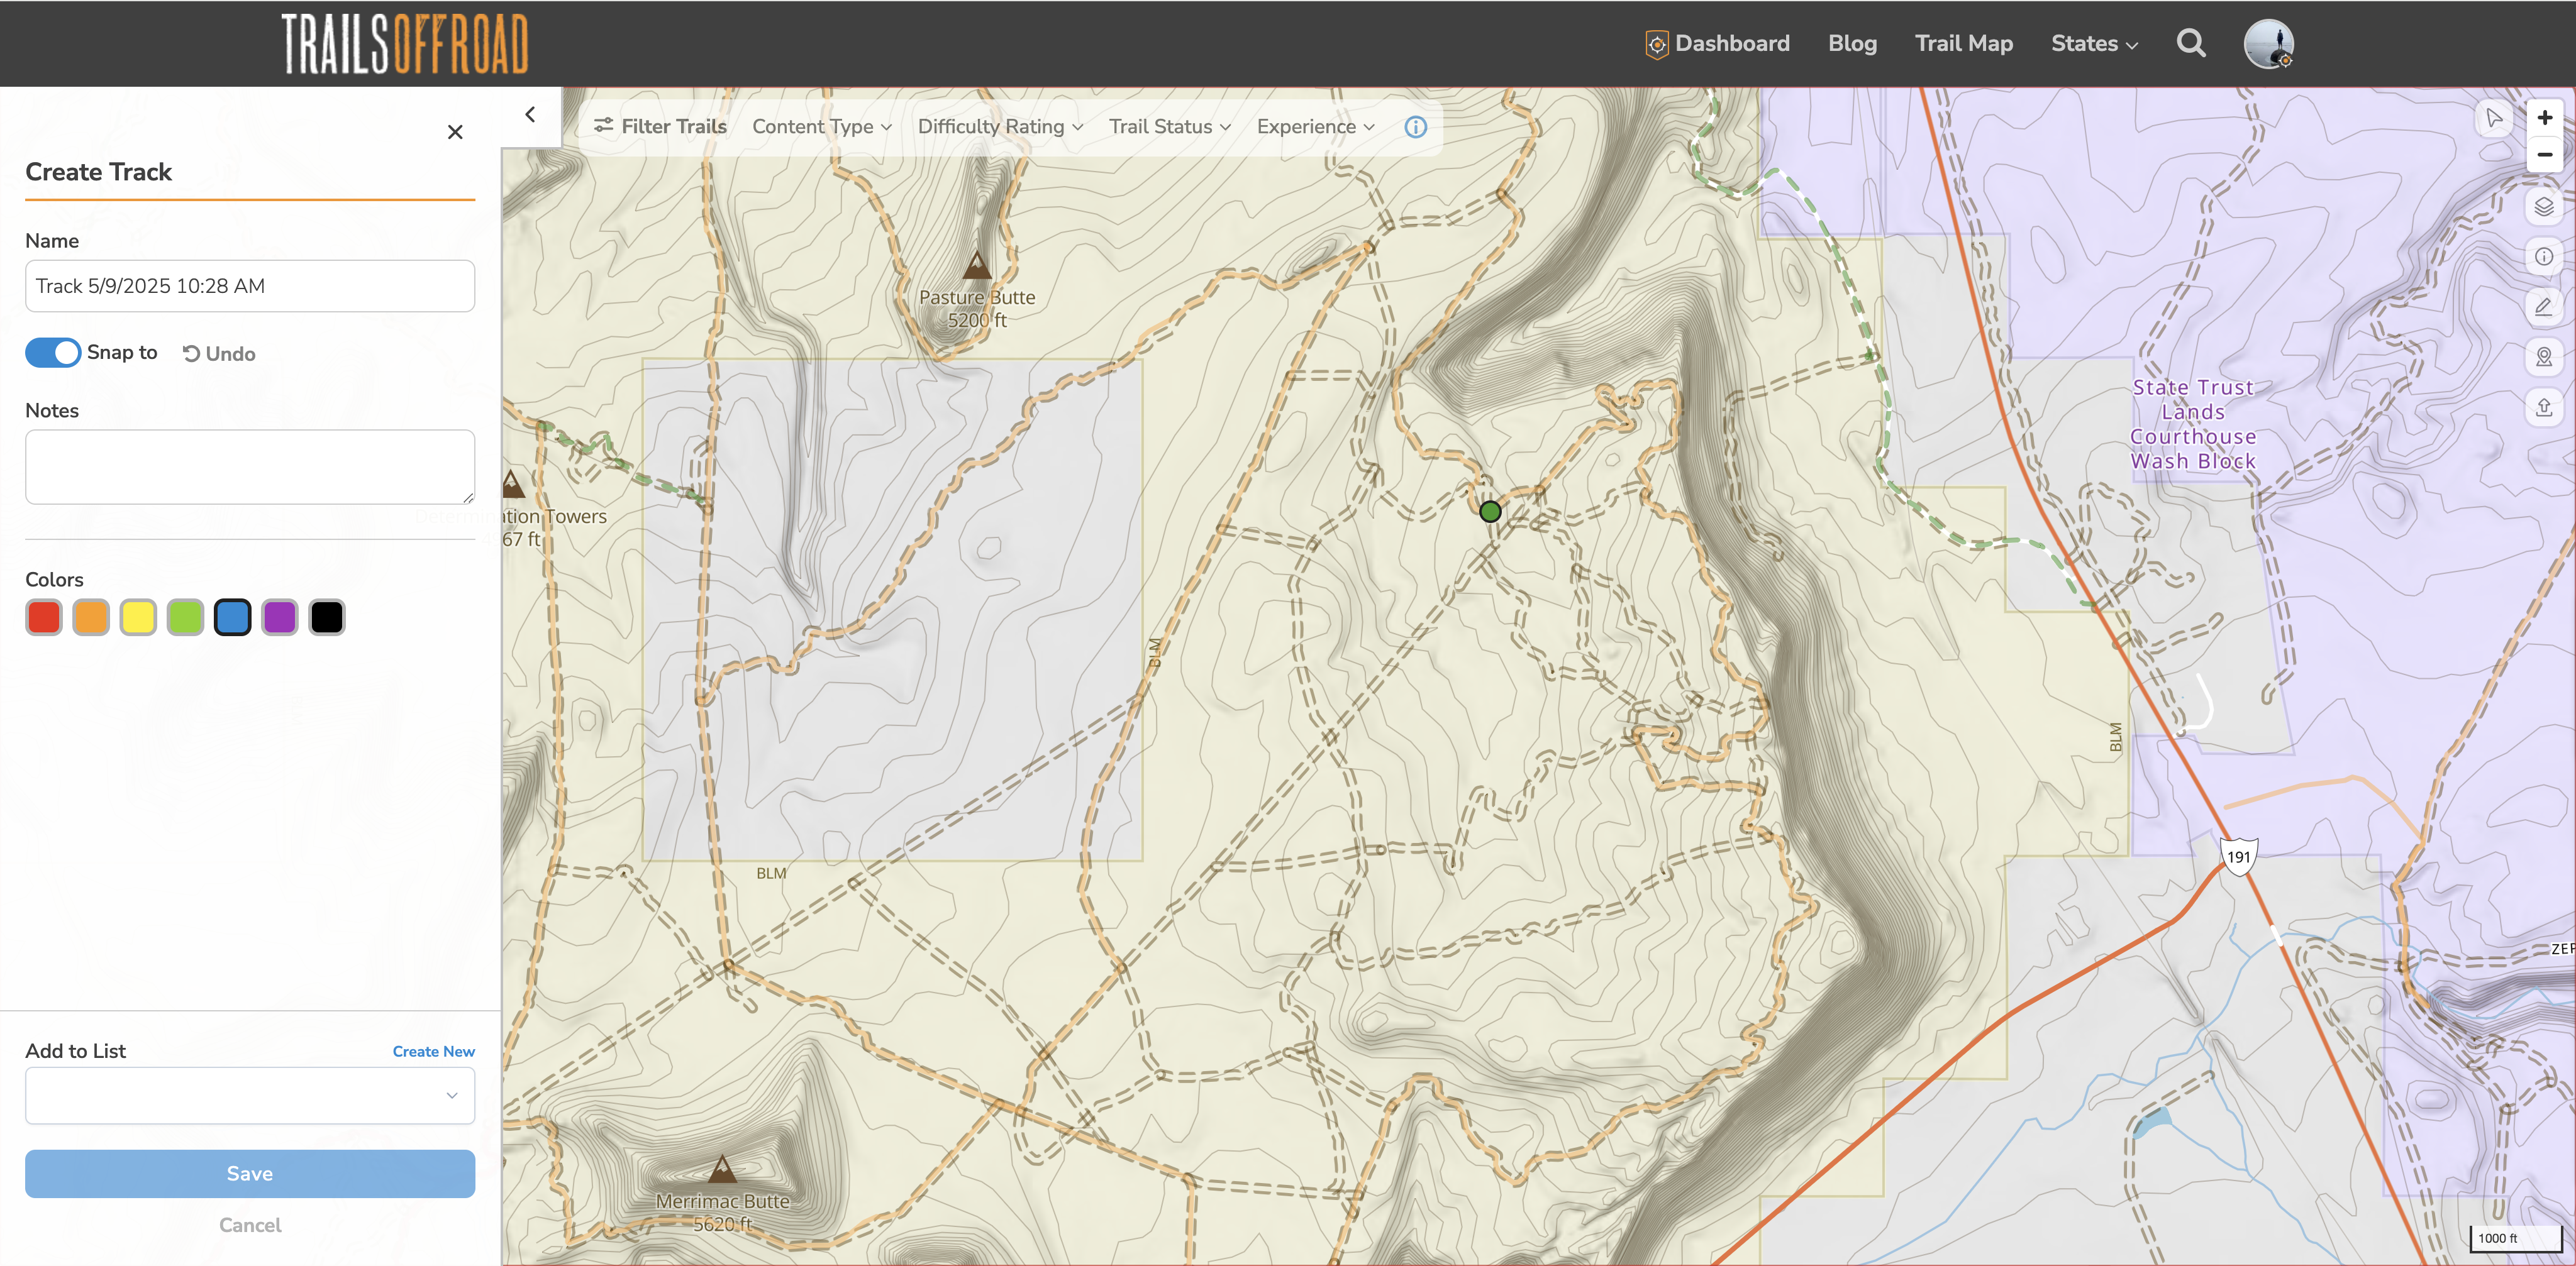Click the Pasture Butte peak icon
Screen dimensions: 2576x1266
pyautogui.click(x=976, y=265)
